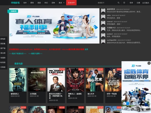Image resolution: width=151 pixels, height=113 pixels.
Task: Open juedao1's comment text
Action: [114, 36]
